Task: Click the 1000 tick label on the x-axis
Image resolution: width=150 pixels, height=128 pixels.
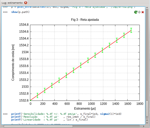Action: (x=91, y=103)
